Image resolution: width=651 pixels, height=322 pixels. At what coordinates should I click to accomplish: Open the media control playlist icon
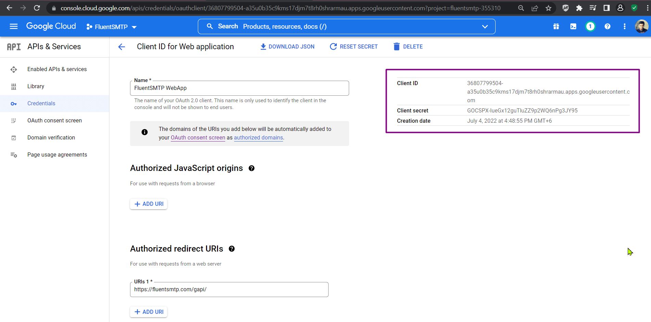[593, 8]
